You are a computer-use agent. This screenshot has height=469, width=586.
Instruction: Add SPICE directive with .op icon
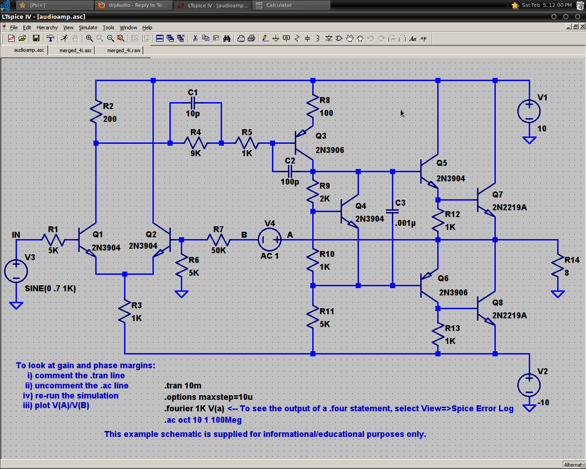tap(423, 38)
